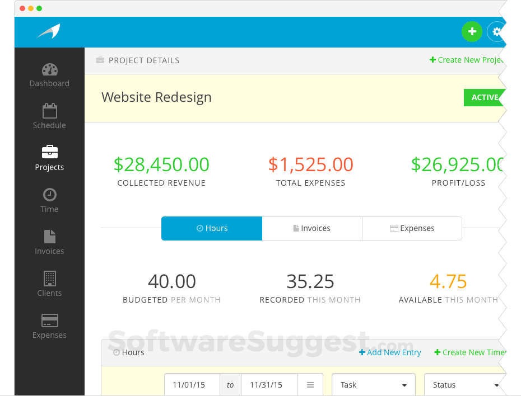Click the green ACTIVE status badge
Screen dimensions: 521x396
click(x=485, y=97)
